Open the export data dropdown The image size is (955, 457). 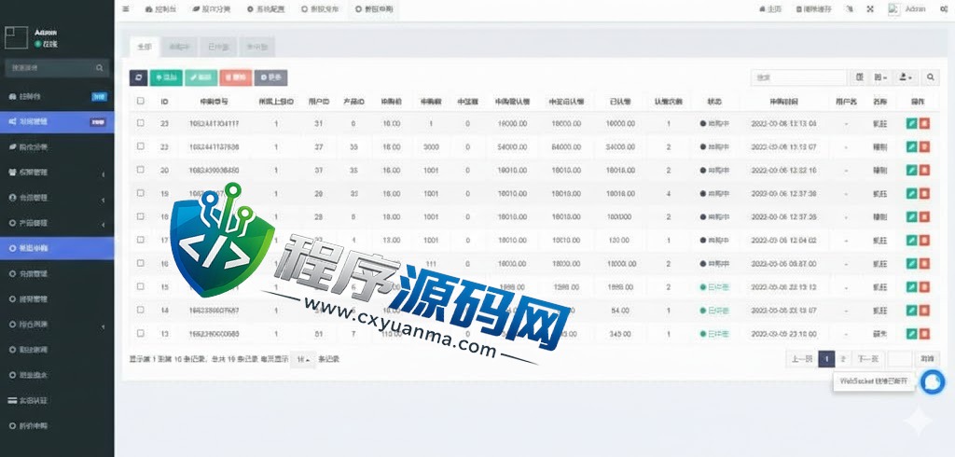click(906, 77)
